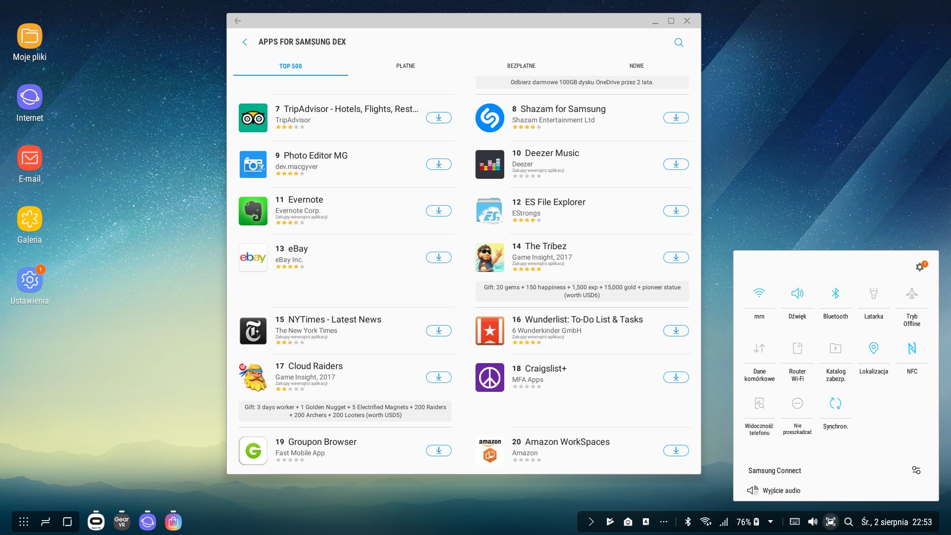The height and width of the screenshot is (535, 951).
Task: Expand quick settings dropdown triangle in taskbar
Action: [x=771, y=522]
